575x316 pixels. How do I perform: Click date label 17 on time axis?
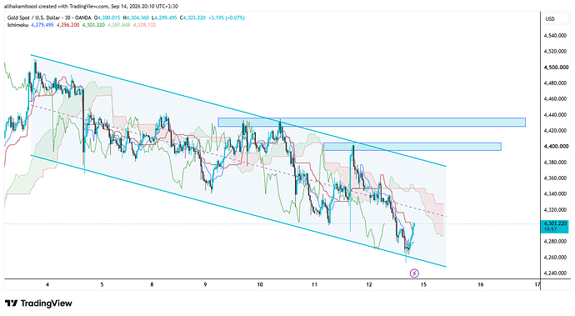(x=537, y=284)
